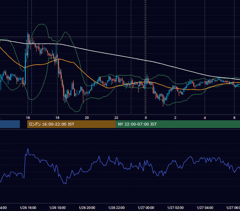
Task: Select the 20 hour label on price chart axis
Action: click(x=87, y=117)
